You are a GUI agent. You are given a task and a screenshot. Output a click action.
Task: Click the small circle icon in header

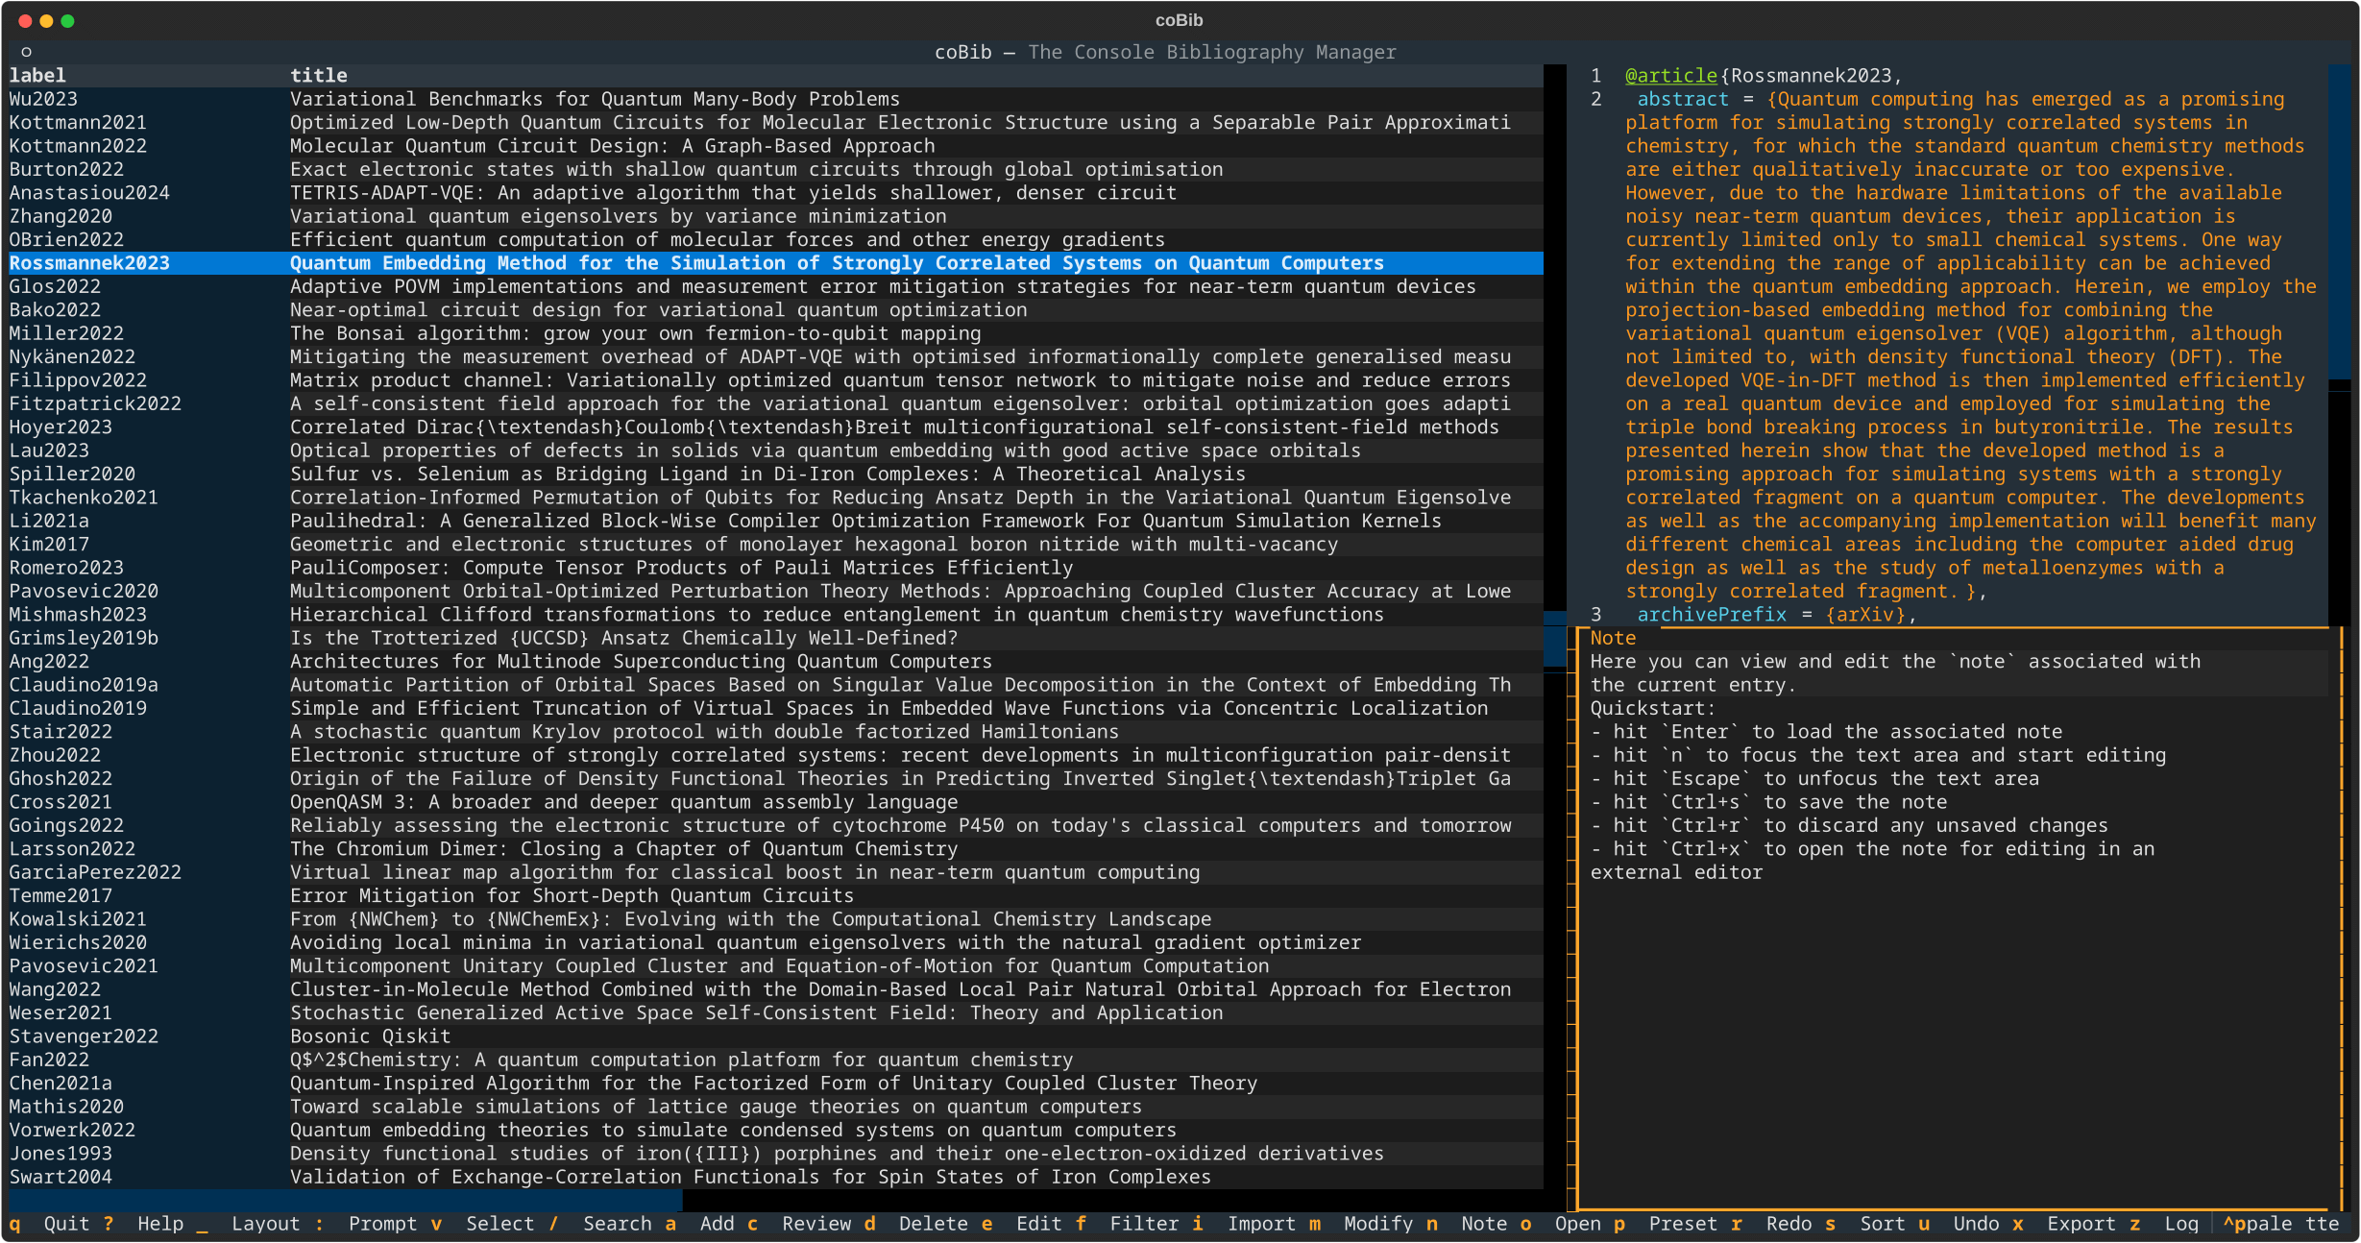26,52
